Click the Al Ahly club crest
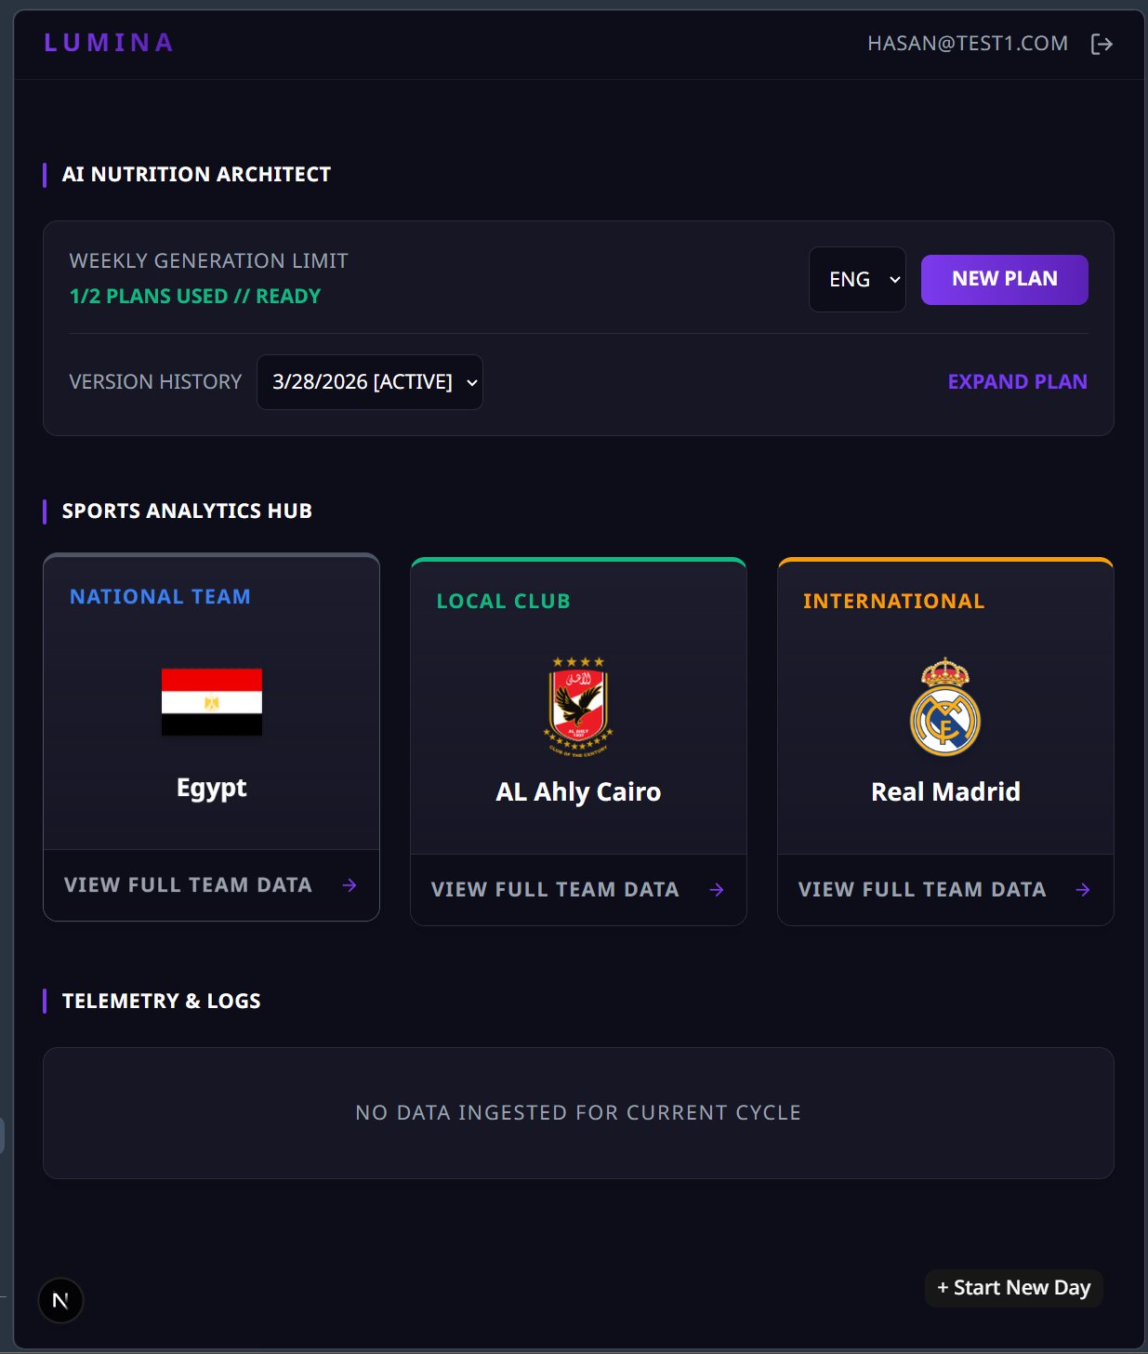The height and width of the screenshot is (1354, 1148). click(x=578, y=706)
